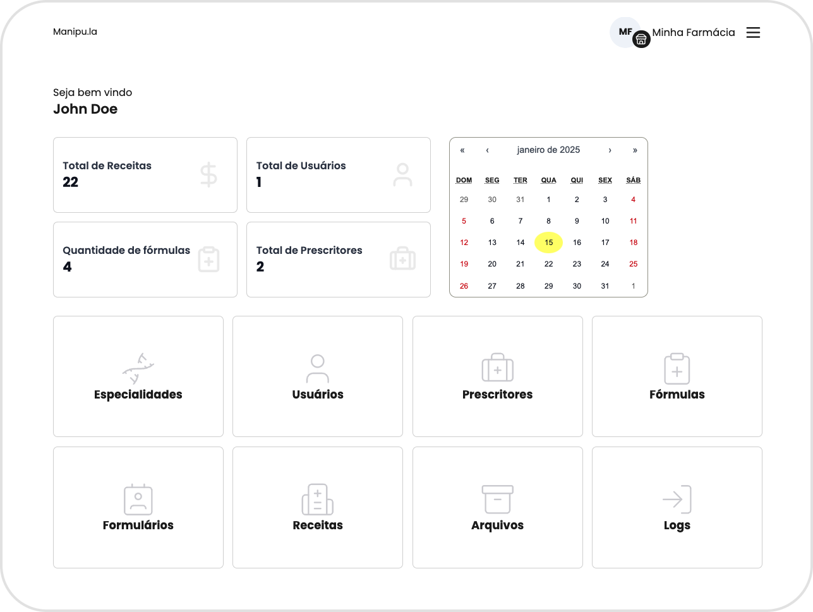
Task: Open Especialidades via its DNA icon
Action: 138,368
